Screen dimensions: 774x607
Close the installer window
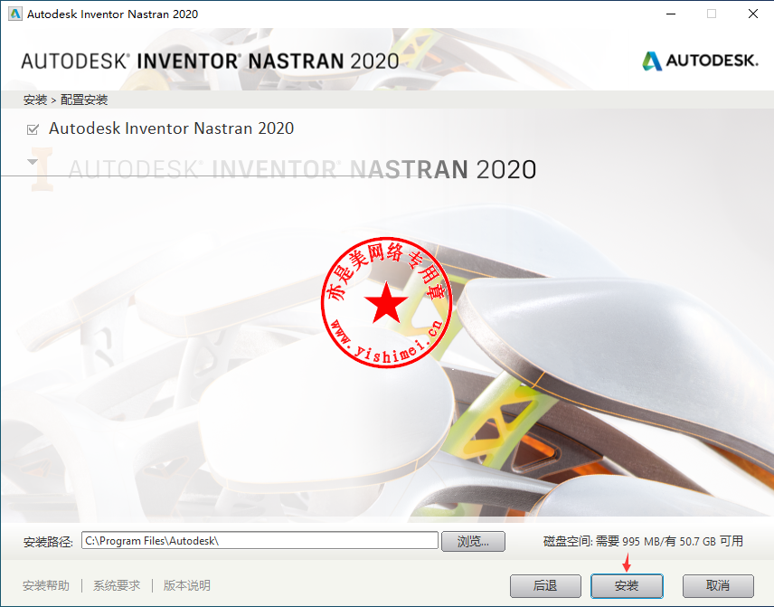tap(753, 14)
